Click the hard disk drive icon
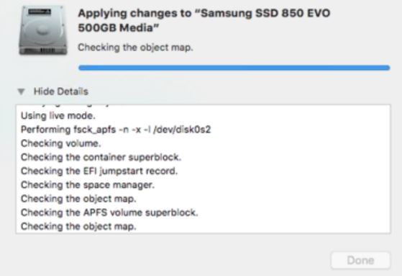 pyautogui.click(x=43, y=30)
